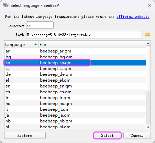
Task: Click the File column header
Action: pos(92,45)
